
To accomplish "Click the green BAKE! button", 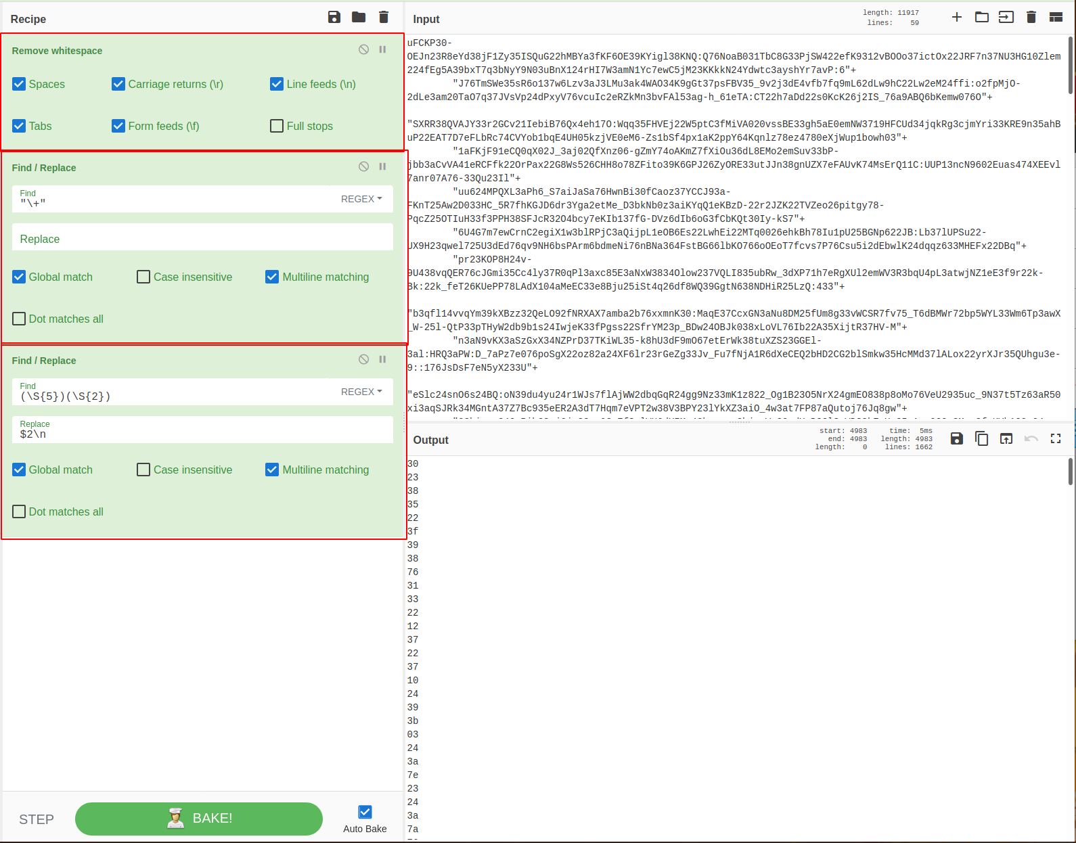I will [x=199, y=819].
